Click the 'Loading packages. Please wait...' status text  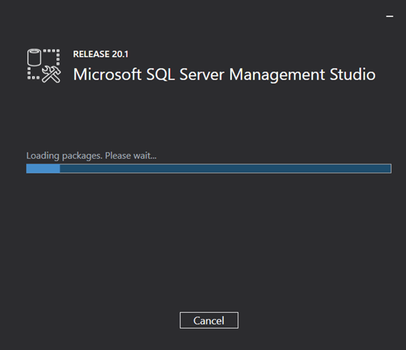[x=92, y=156]
